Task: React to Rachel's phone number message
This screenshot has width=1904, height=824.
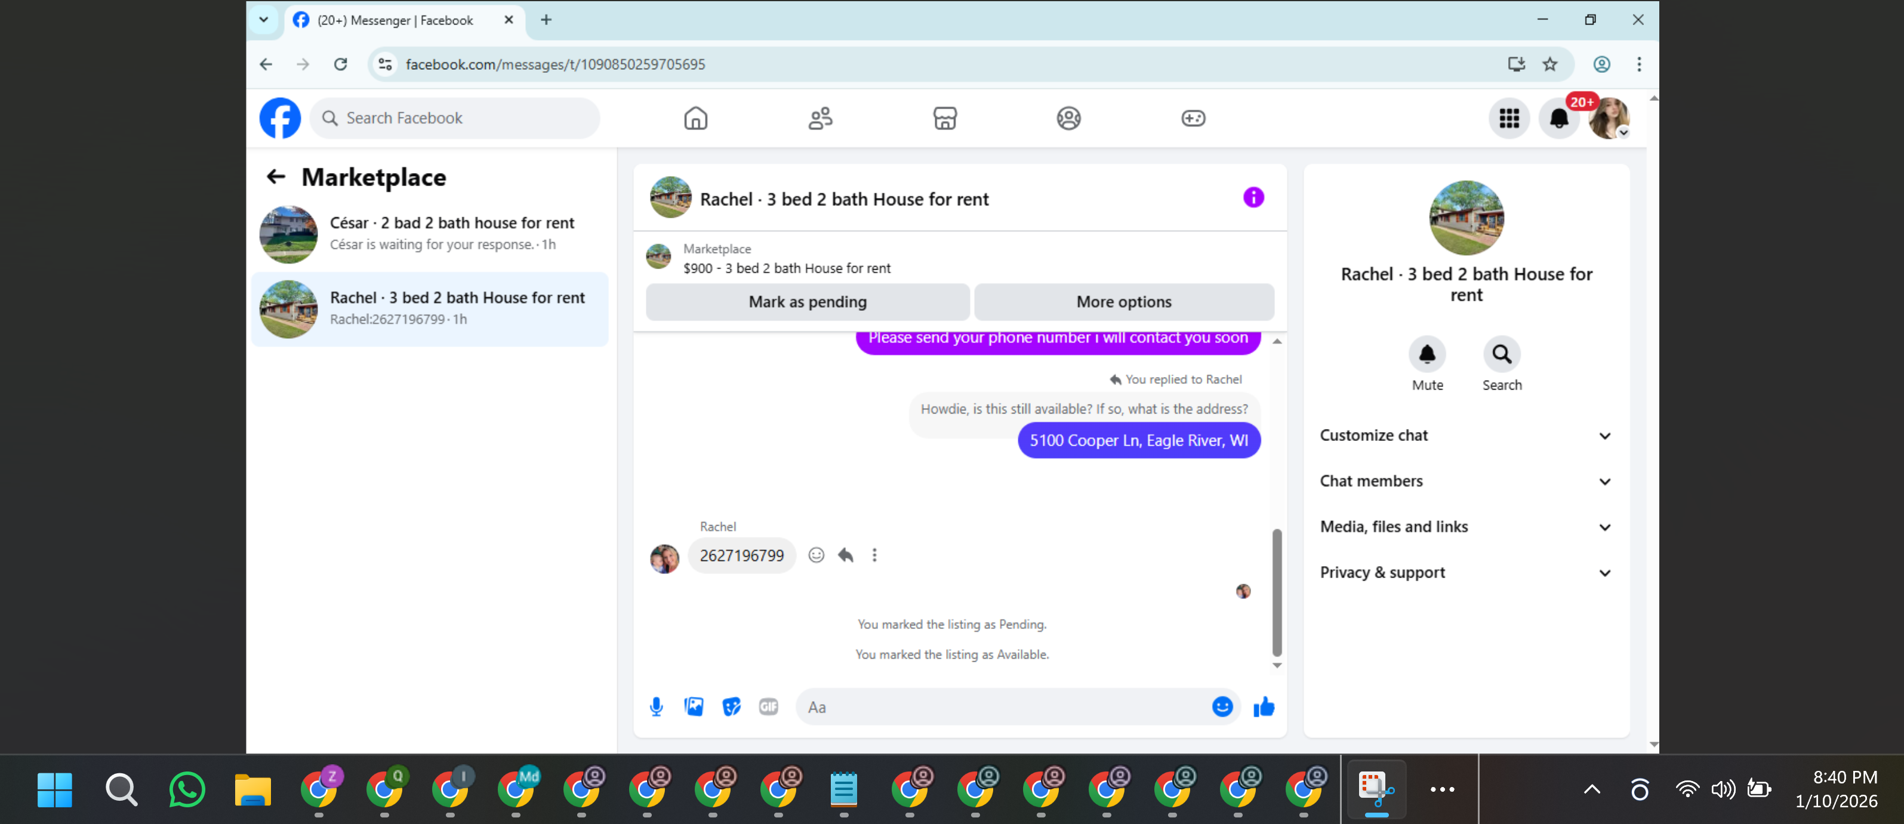Action: [x=816, y=555]
